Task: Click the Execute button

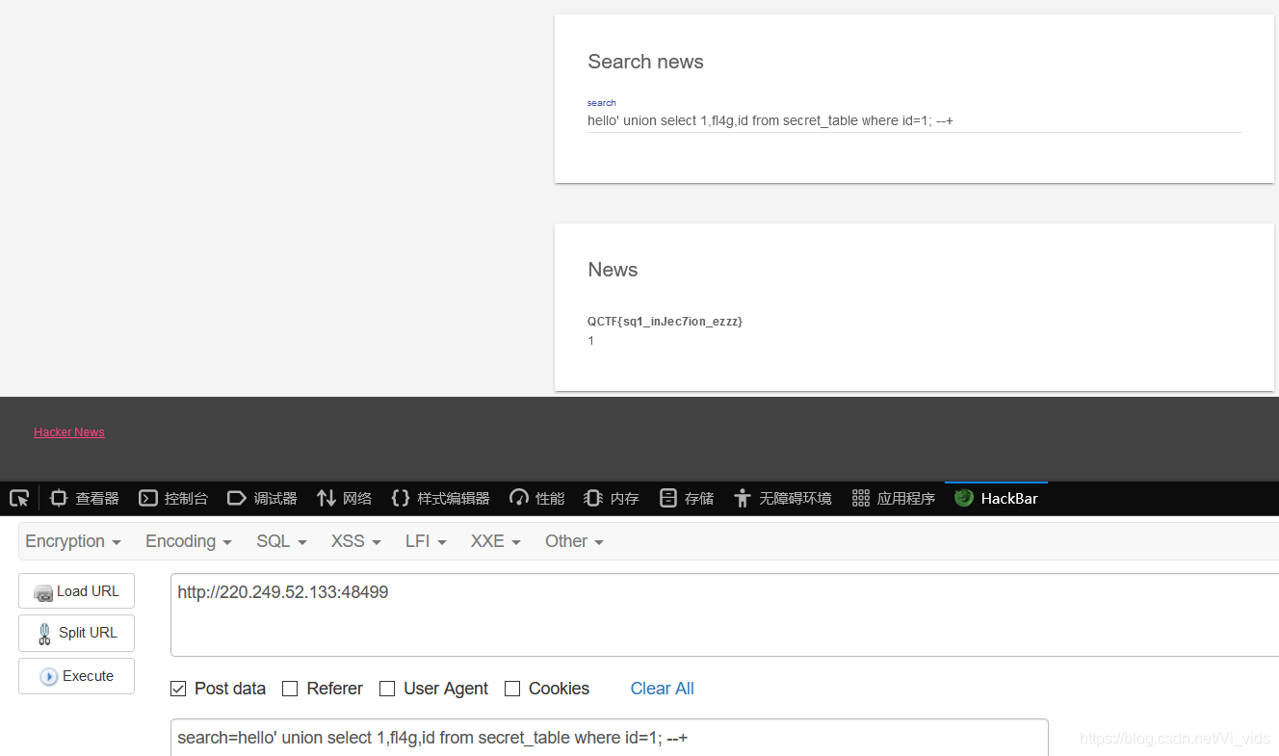Action: [76, 676]
